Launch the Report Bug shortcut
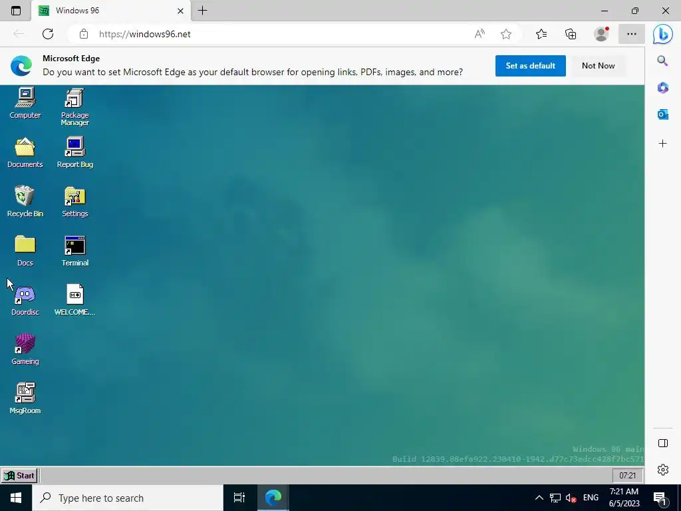The image size is (681, 511). click(74, 152)
